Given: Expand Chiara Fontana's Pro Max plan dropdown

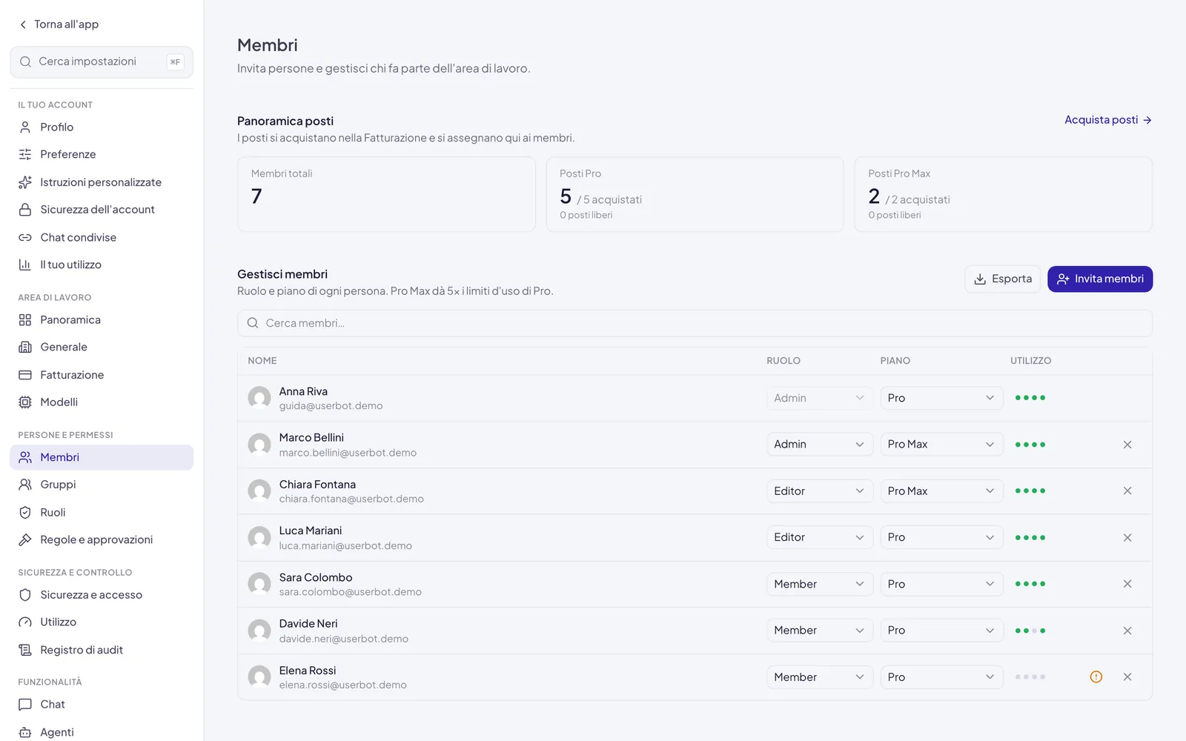Looking at the screenshot, I should pyautogui.click(x=941, y=491).
